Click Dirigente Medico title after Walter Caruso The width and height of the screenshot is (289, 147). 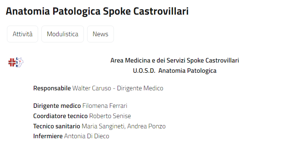[140, 88]
